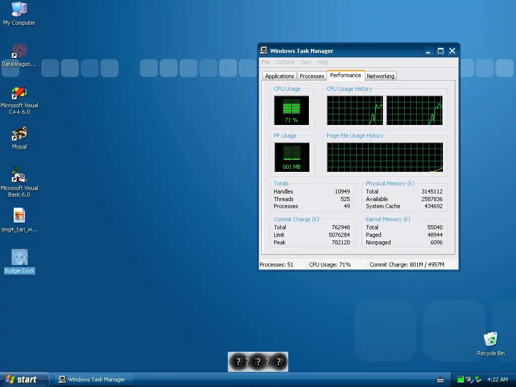Viewport: 516px width, 387px height.
Task: Click Commit Charge Peak value 782120
Action: tap(341, 242)
